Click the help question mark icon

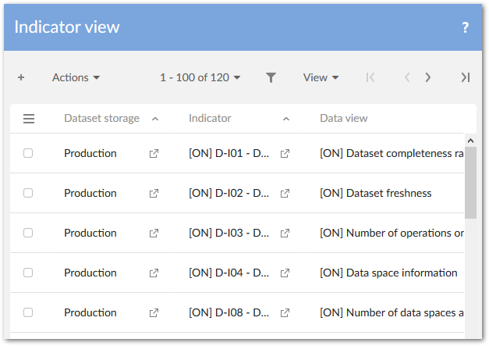point(466,27)
